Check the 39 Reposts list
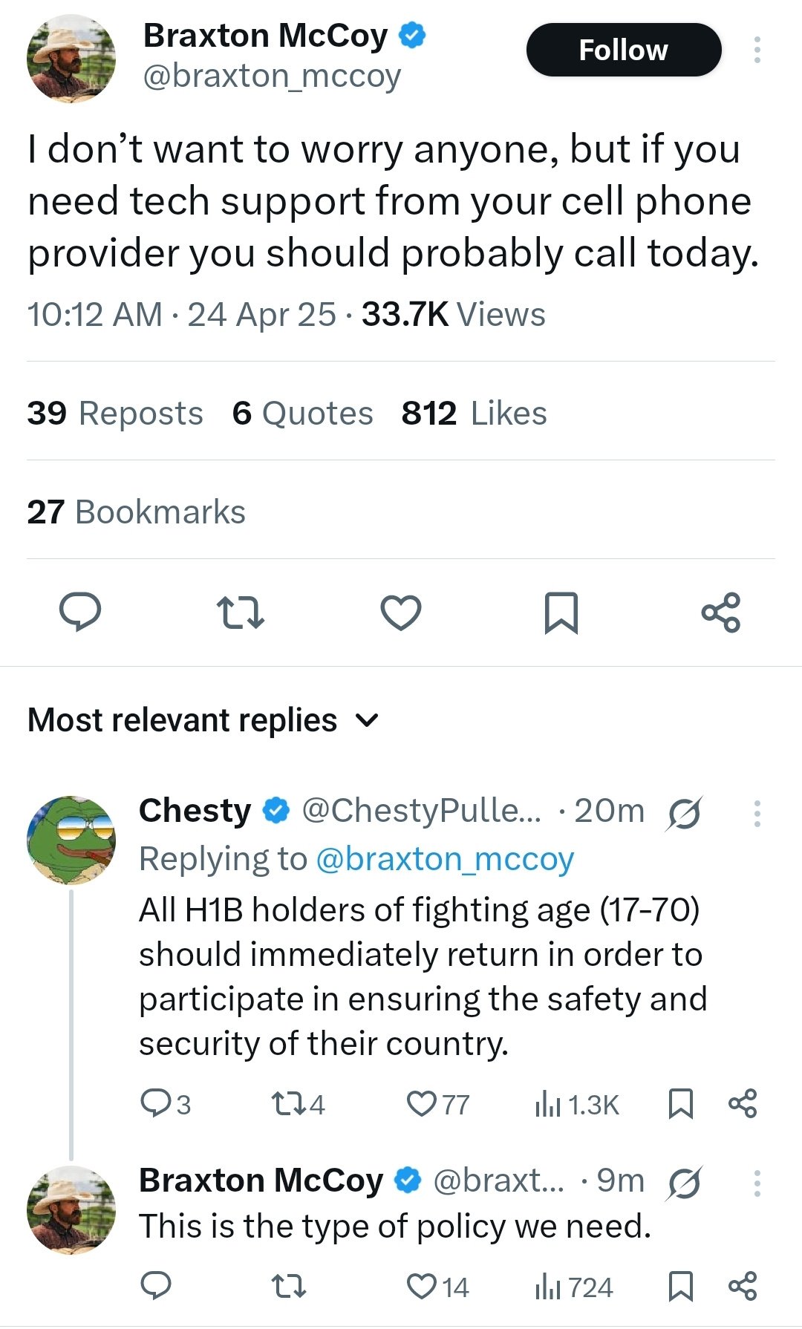 tap(114, 414)
